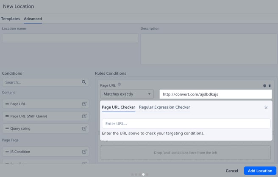Viewport: 278px width, 177px height.
Task: Focus the Description text area
Action: pyautogui.click(x=209, y=49)
